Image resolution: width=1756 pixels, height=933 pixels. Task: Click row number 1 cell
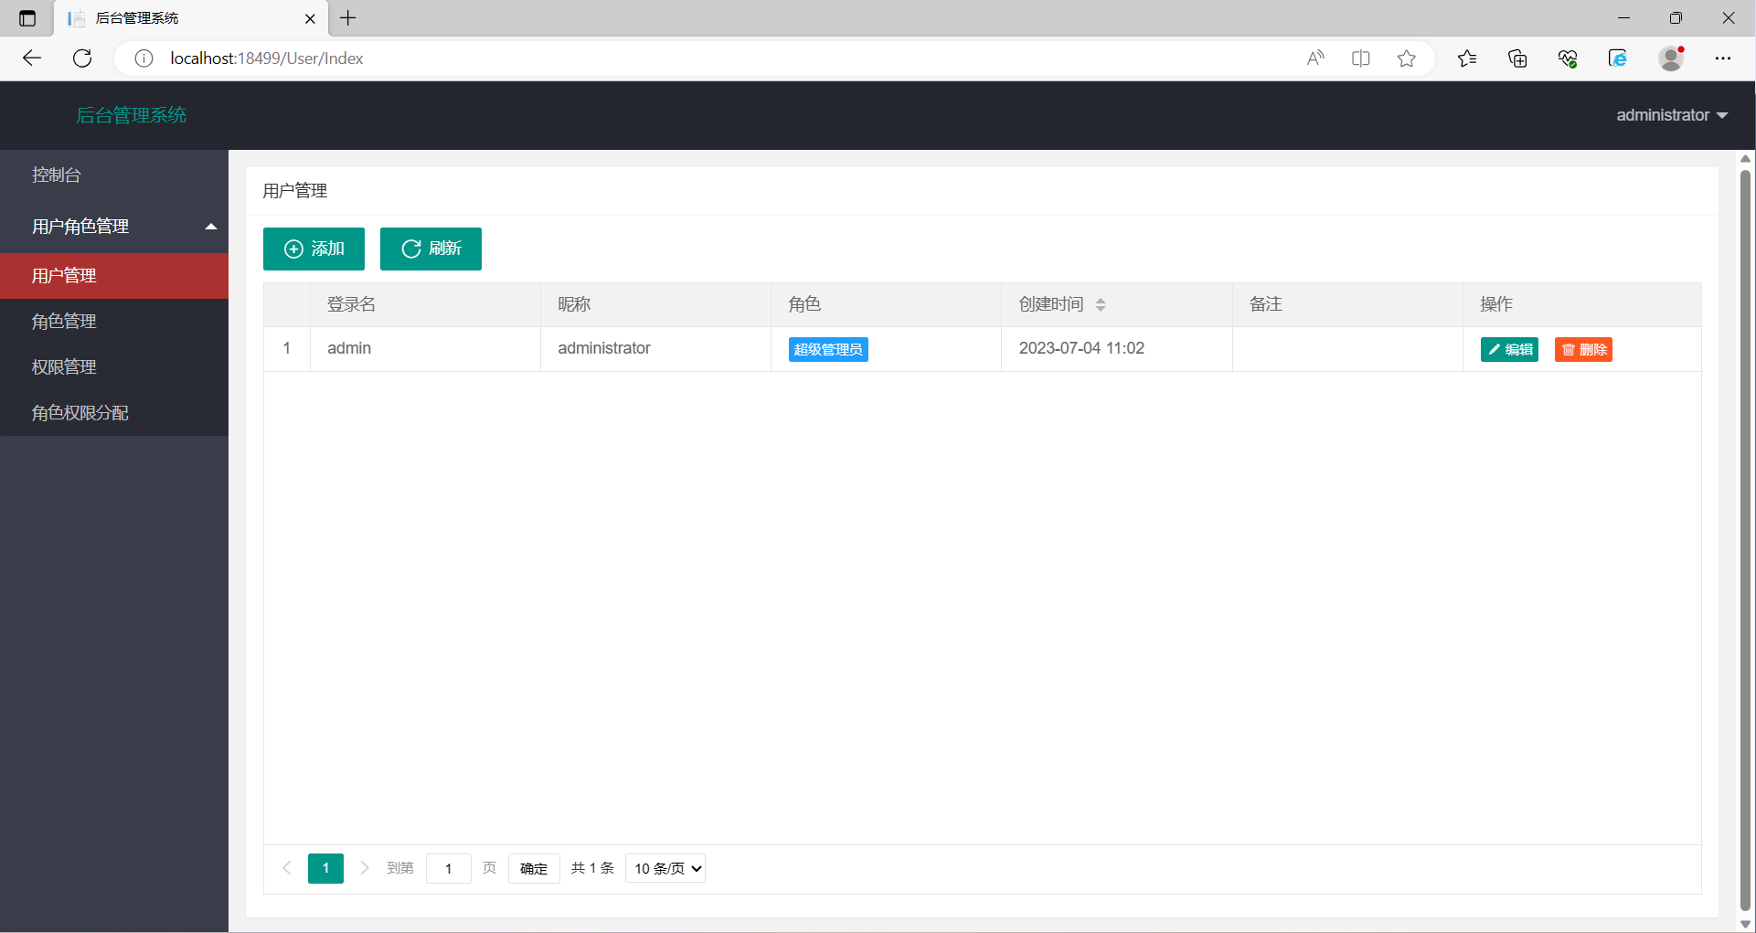coord(287,349)
